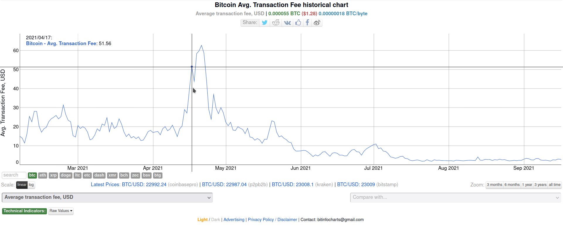Select the doge coin tag

(x=66, y=175)
